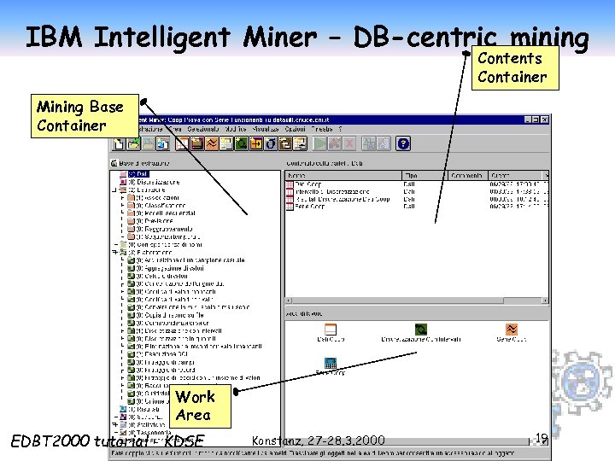Viewport: 615px width, 461px height.
Task: Click the greyed-out save toolbar icon
Action: (x=148, y=144)
